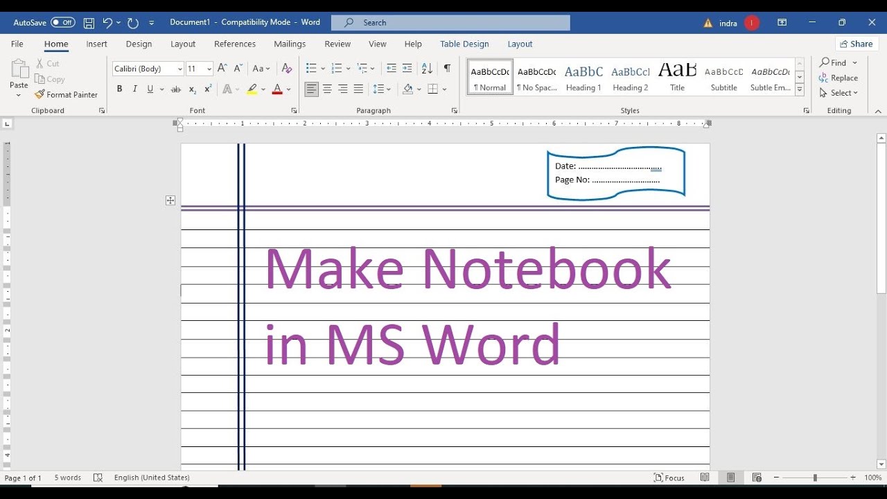Apply the Title style

pos(677,77)
